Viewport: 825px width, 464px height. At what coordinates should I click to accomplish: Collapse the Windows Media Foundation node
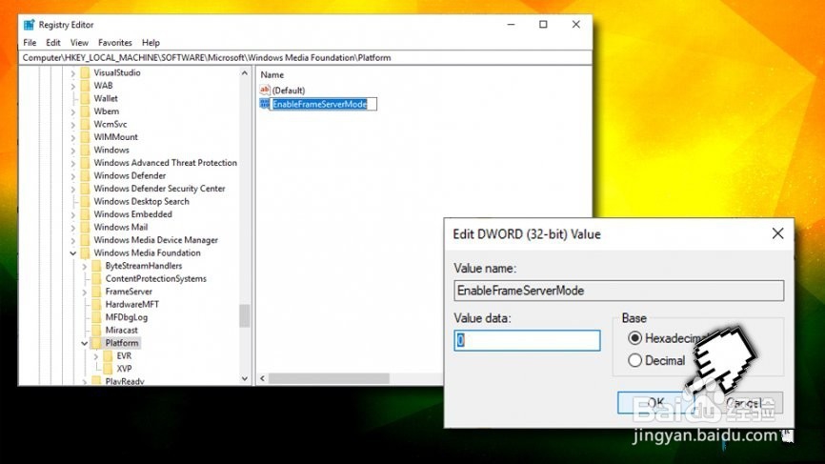(x=73, y=253)
